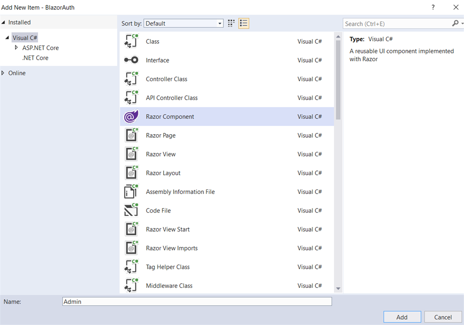Select the .NET Core category
This screenshot has height=325, width=464.
tap(36, 58)
